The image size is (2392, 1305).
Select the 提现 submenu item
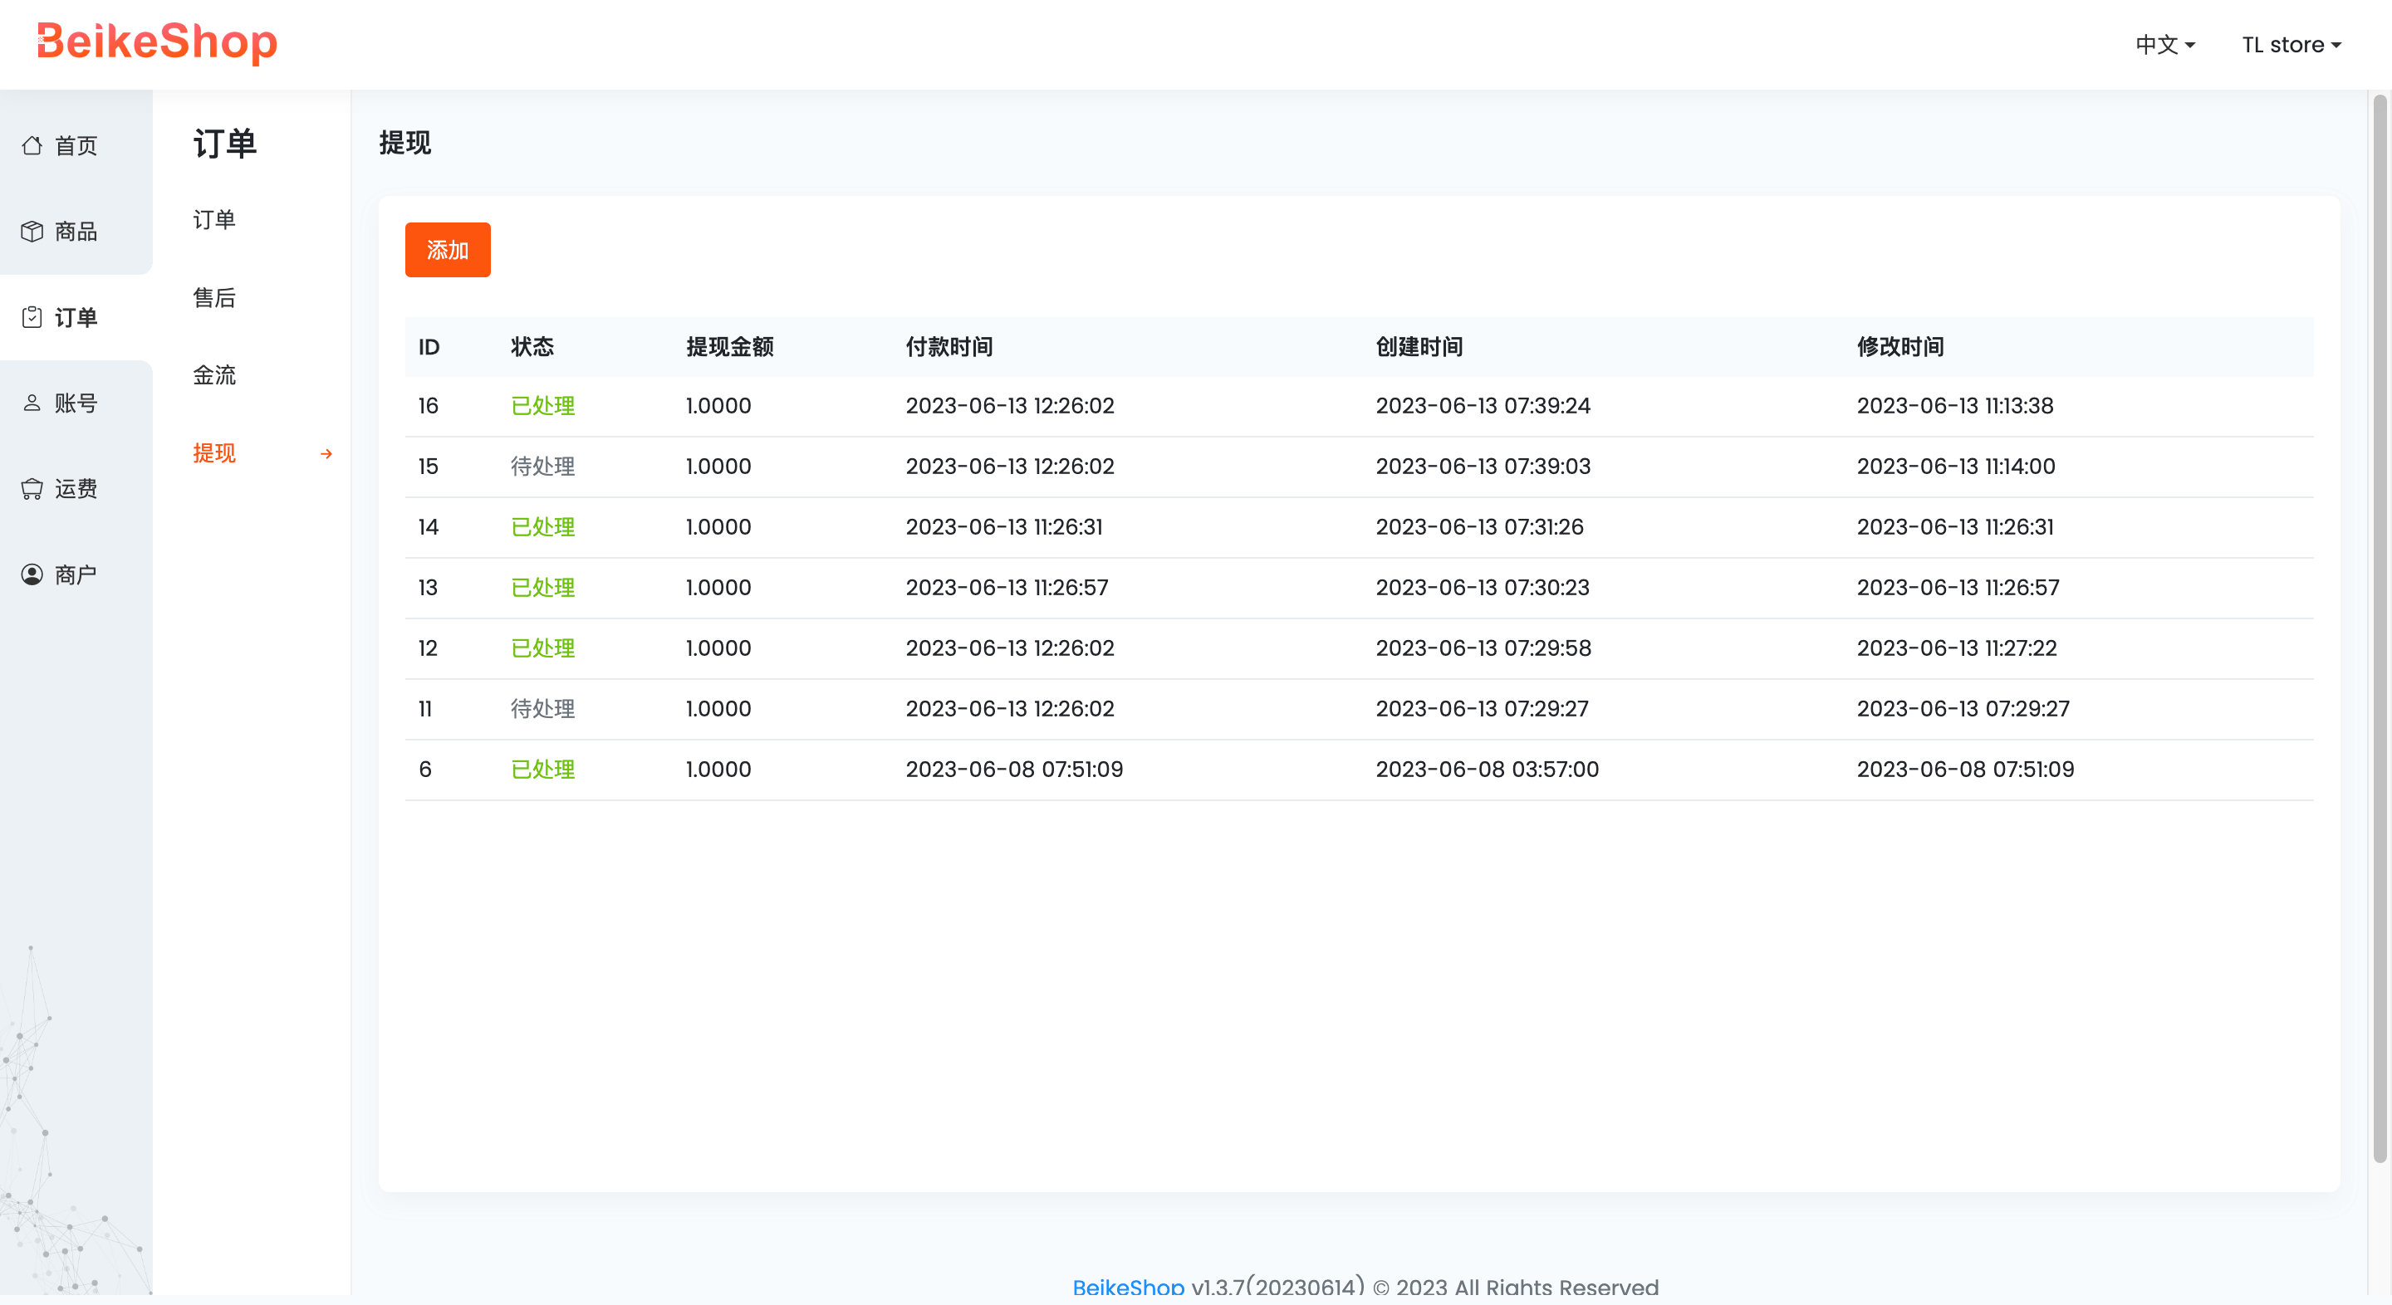tap(214, 453)
